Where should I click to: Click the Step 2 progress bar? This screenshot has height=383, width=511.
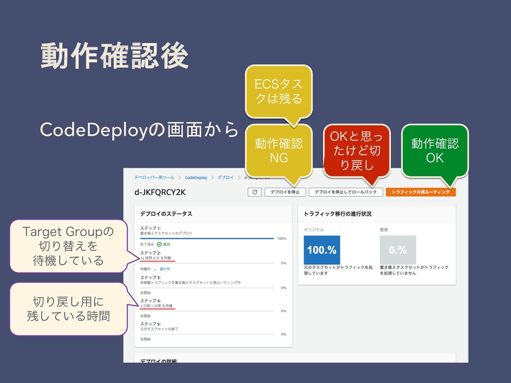click(x=207, y=263)
